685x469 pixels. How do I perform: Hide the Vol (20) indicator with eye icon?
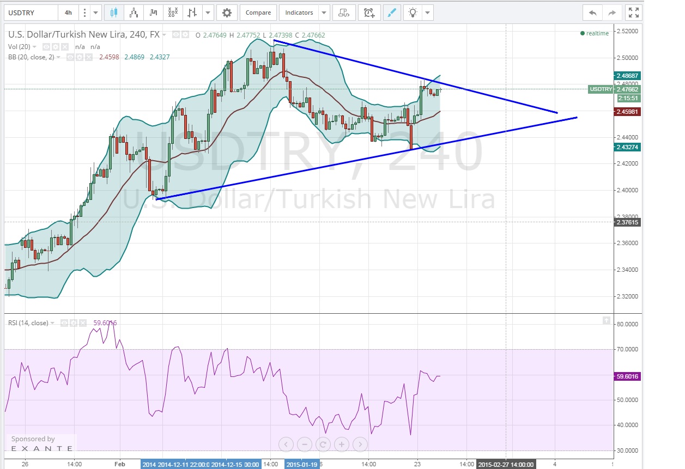click(47, 47)
